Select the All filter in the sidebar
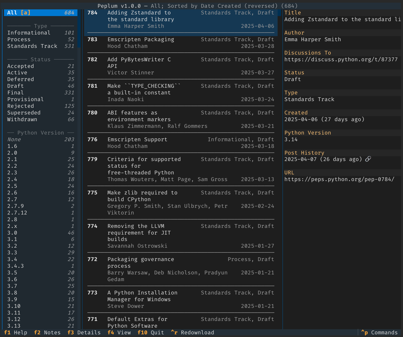The height and width of the screenshot is (337, 403). (41, 13)
